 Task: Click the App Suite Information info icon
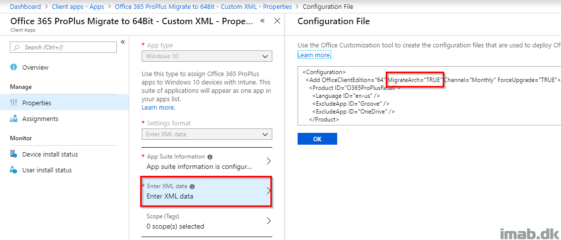point(210,157)
